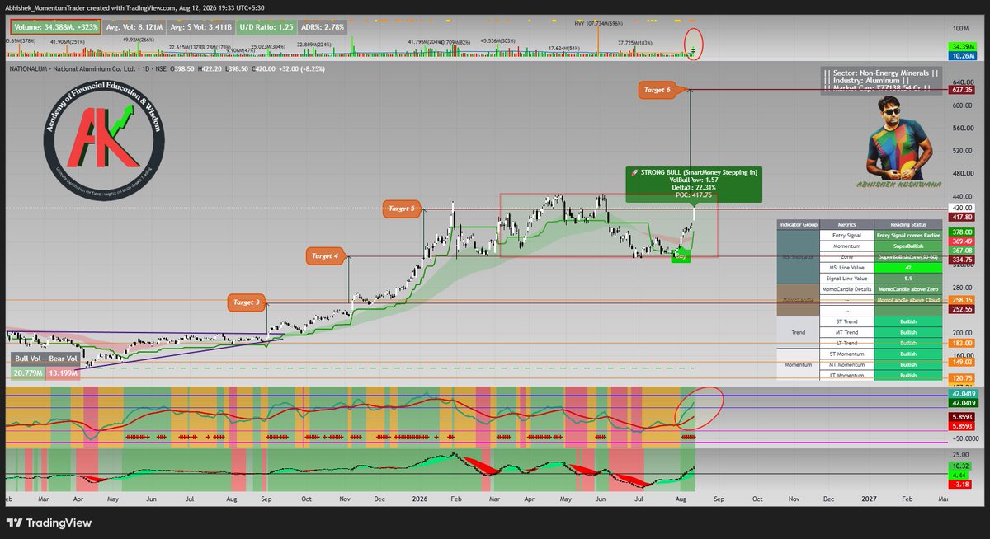Click the ST Momentum metric cell
Image resolution: width=990 pixels, height=539 pixels.
[846, 354]
